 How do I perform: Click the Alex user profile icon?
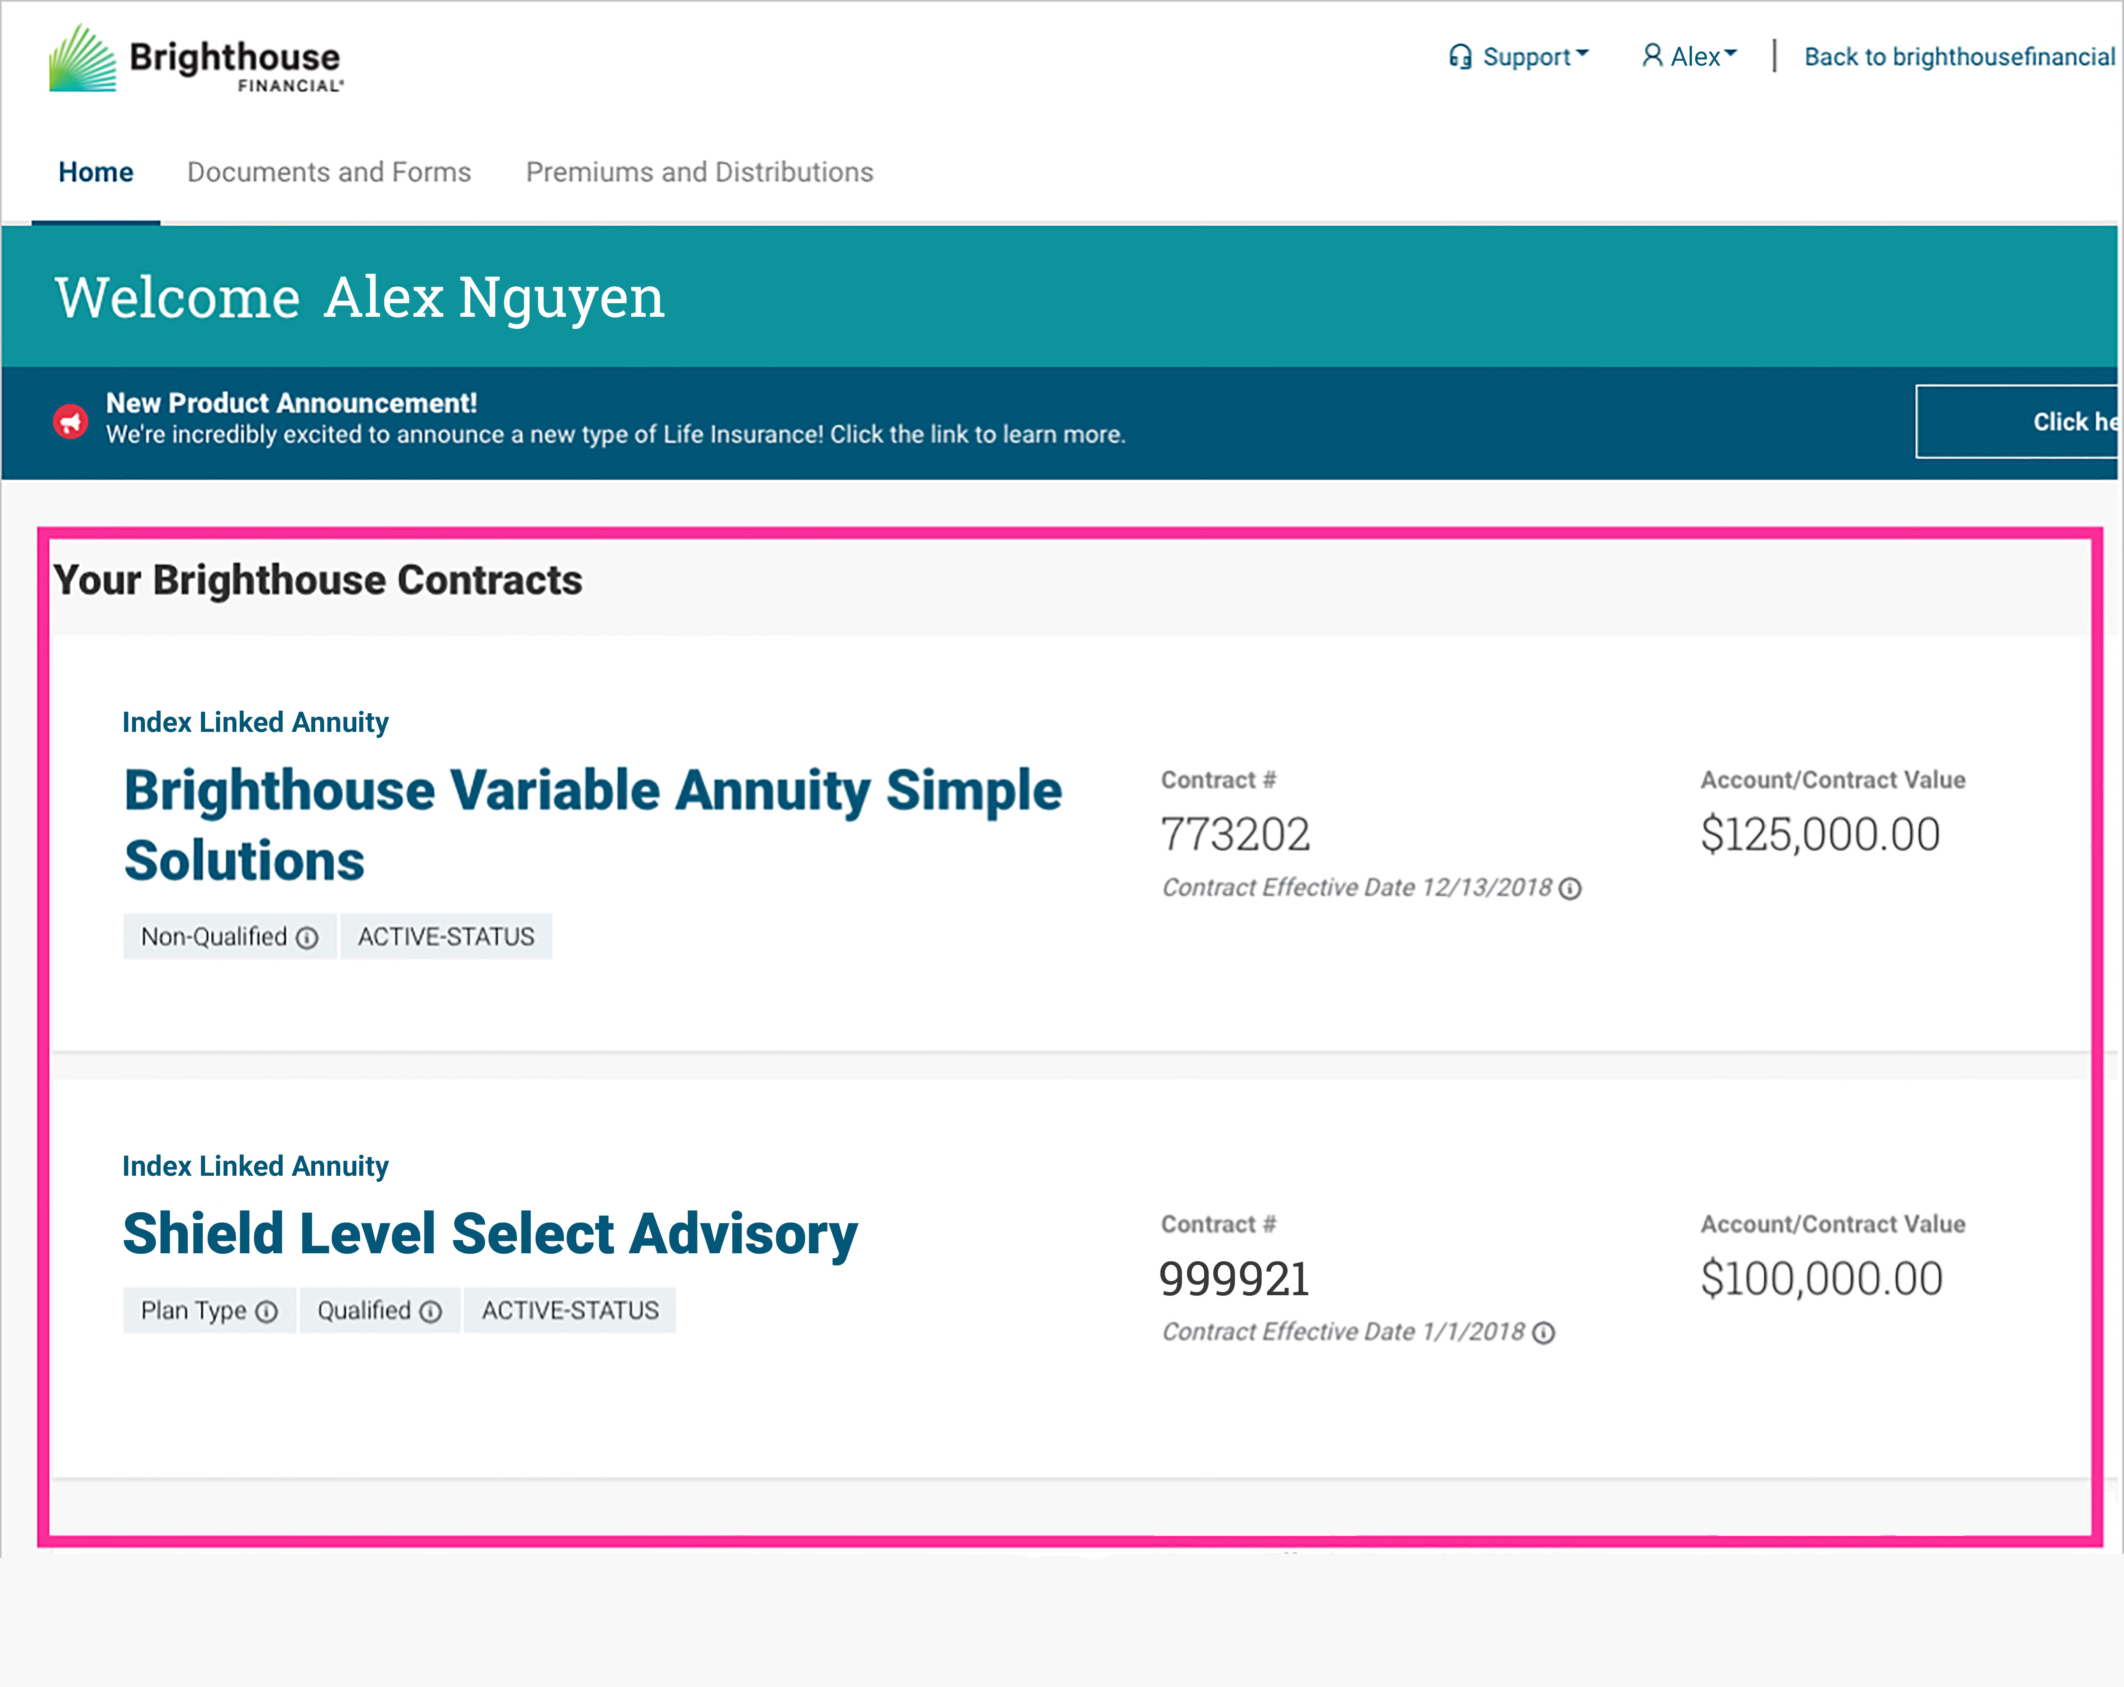click(1652, 56)
